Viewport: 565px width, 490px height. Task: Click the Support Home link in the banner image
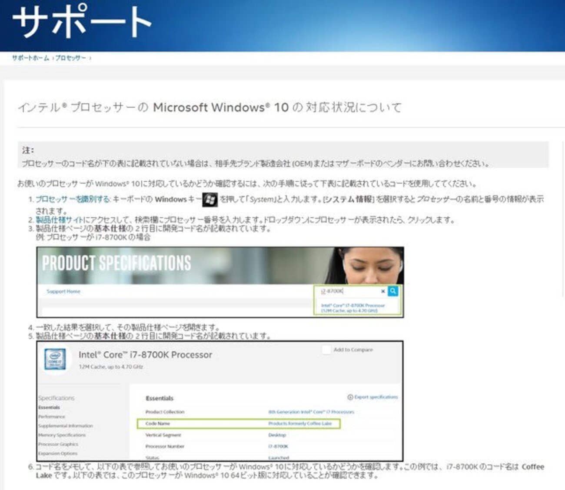(x=63, y=291)
